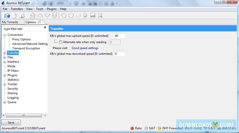
Task: Click the Save button
Action: tap(11, 122)
